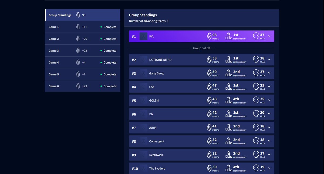Screen dimensions: 324x174
Task: Click the points badge icon in Game 3 row
Action: point(78,51)
